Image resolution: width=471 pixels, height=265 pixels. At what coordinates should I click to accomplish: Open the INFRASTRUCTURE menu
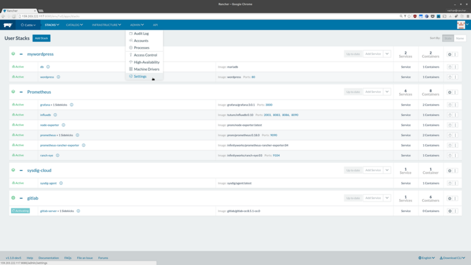(x=107, y=25)
